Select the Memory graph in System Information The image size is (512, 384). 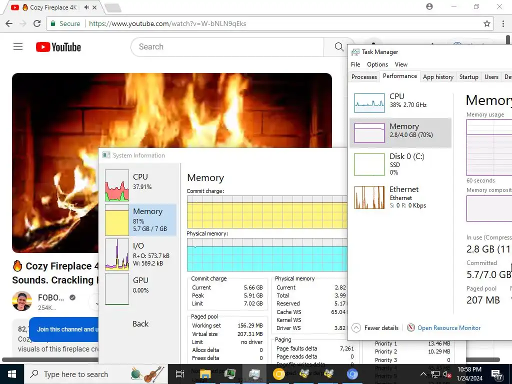117,220
